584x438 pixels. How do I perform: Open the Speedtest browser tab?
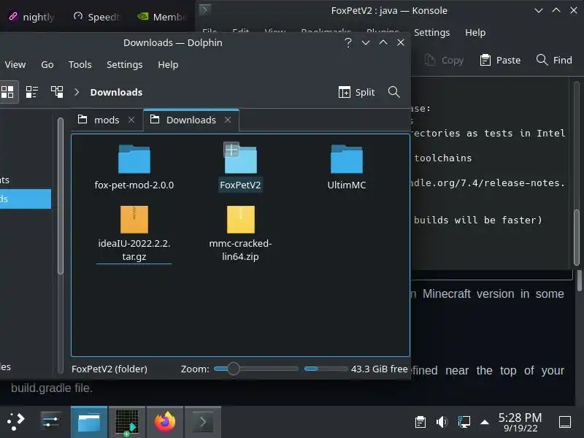point(96,17)
